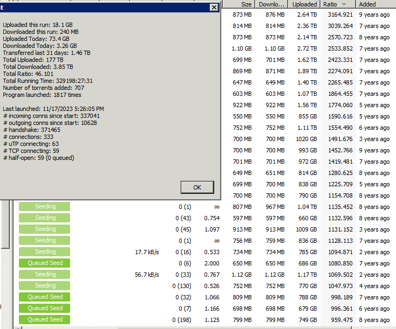Select the seeding torrent with ratio 1047.973
The height and width of the screenshot is (329, 396).
[x=45, y=286]
